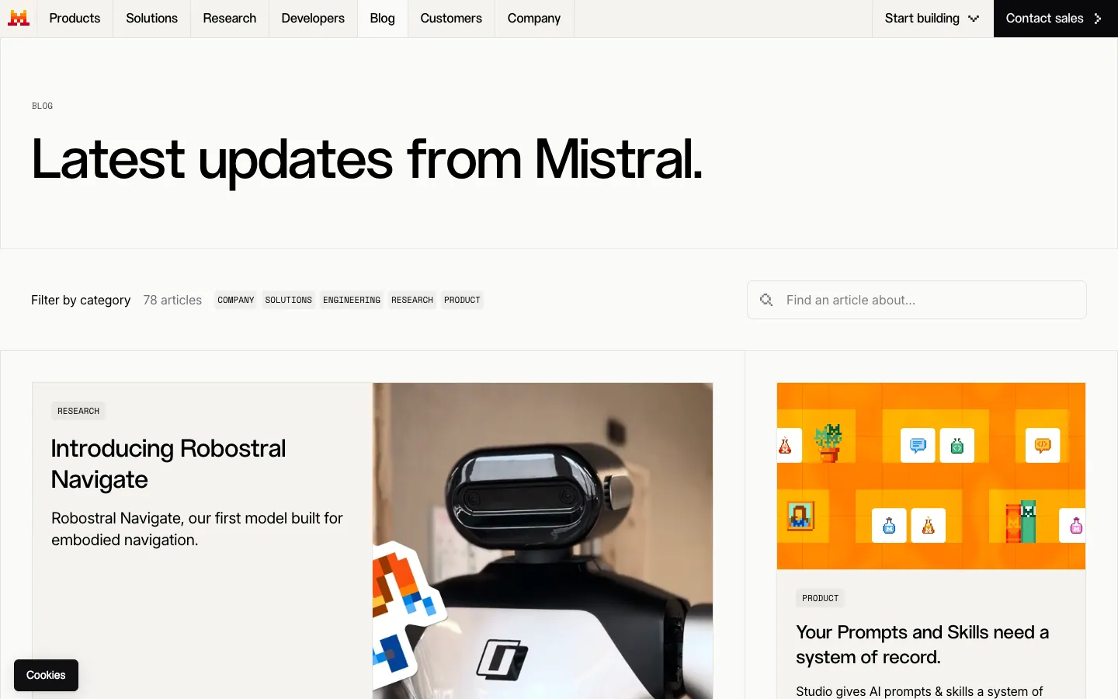Open the Research menu

pos(229,18)
